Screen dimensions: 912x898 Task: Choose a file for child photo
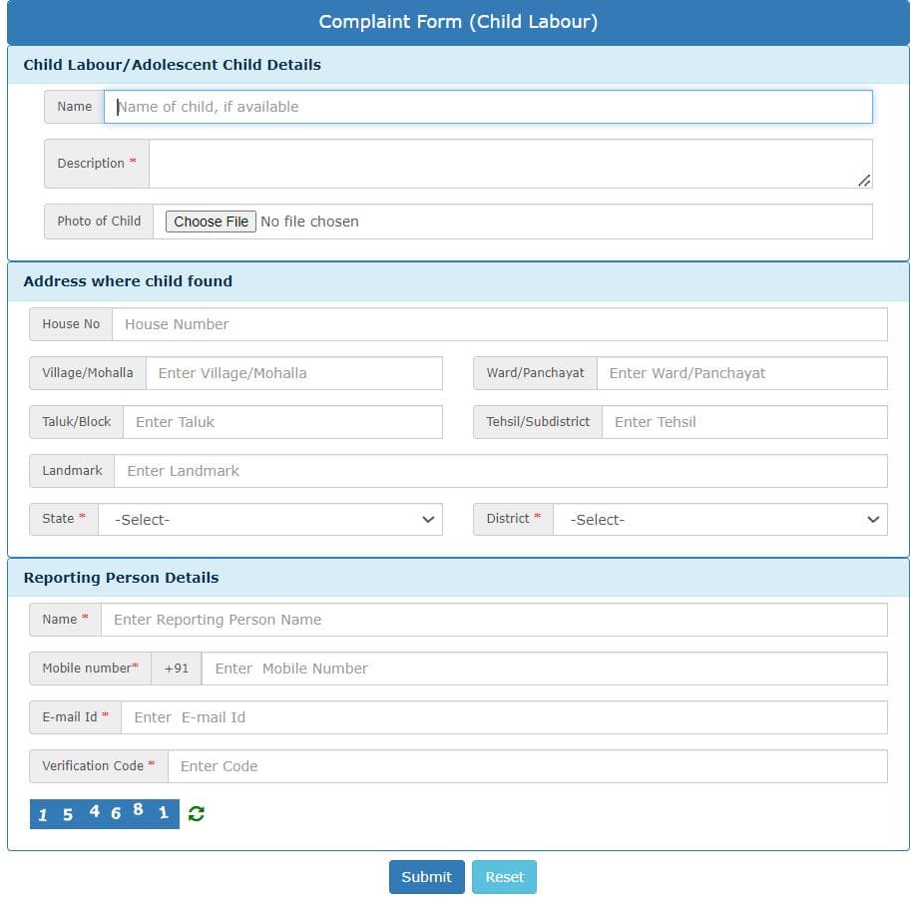click(211, 222)
